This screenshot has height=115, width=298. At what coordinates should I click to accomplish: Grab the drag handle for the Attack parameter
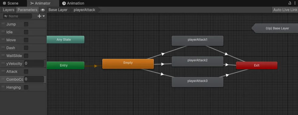(3, 71)
